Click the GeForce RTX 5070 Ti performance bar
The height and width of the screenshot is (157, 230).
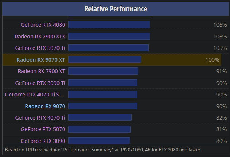109,48
